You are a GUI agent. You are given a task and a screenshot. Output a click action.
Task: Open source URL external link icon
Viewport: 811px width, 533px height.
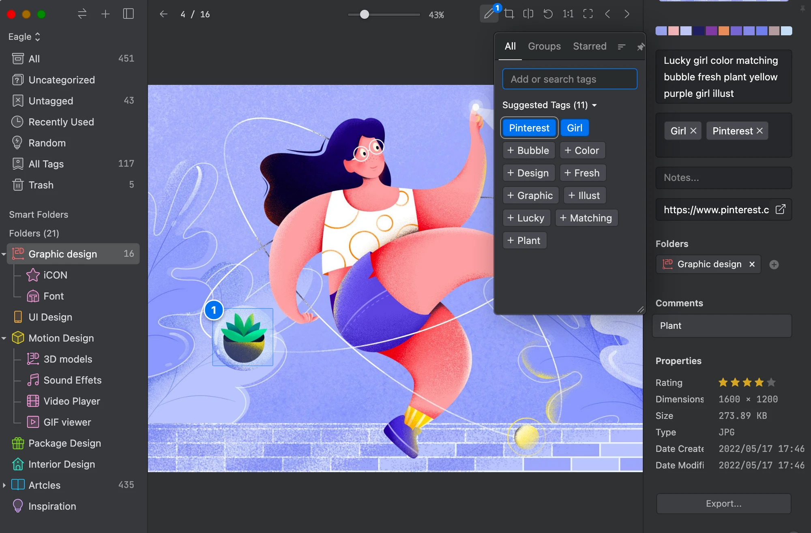tap(780, 210)
